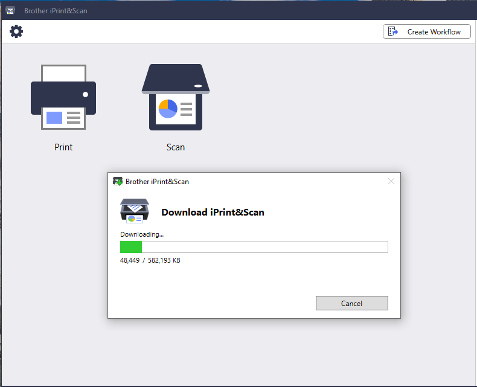The width and height of the screenshot is (477, 387).
Task: Click the green download progress bar
Action: pos(254,247)
